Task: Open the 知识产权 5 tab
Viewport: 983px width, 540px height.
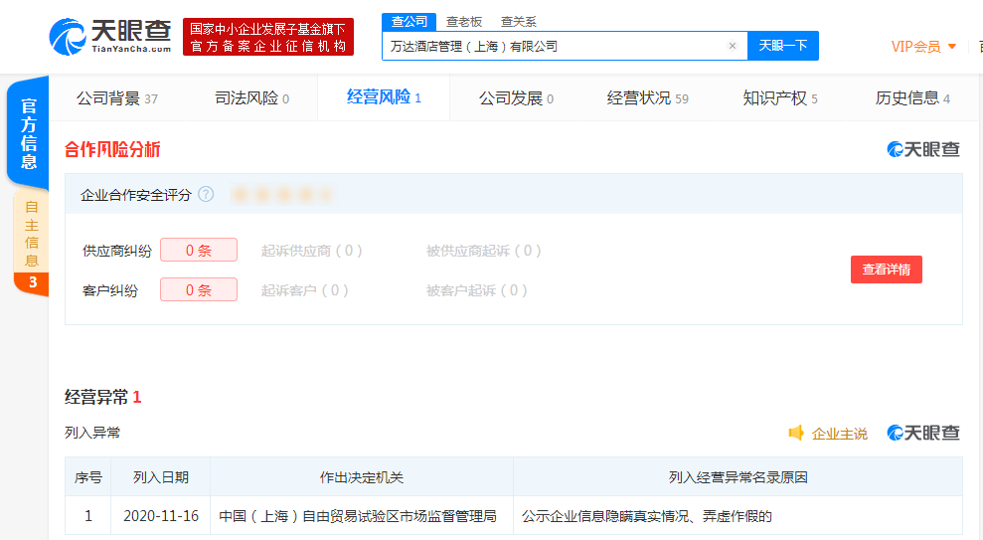Action: point(780,98)
